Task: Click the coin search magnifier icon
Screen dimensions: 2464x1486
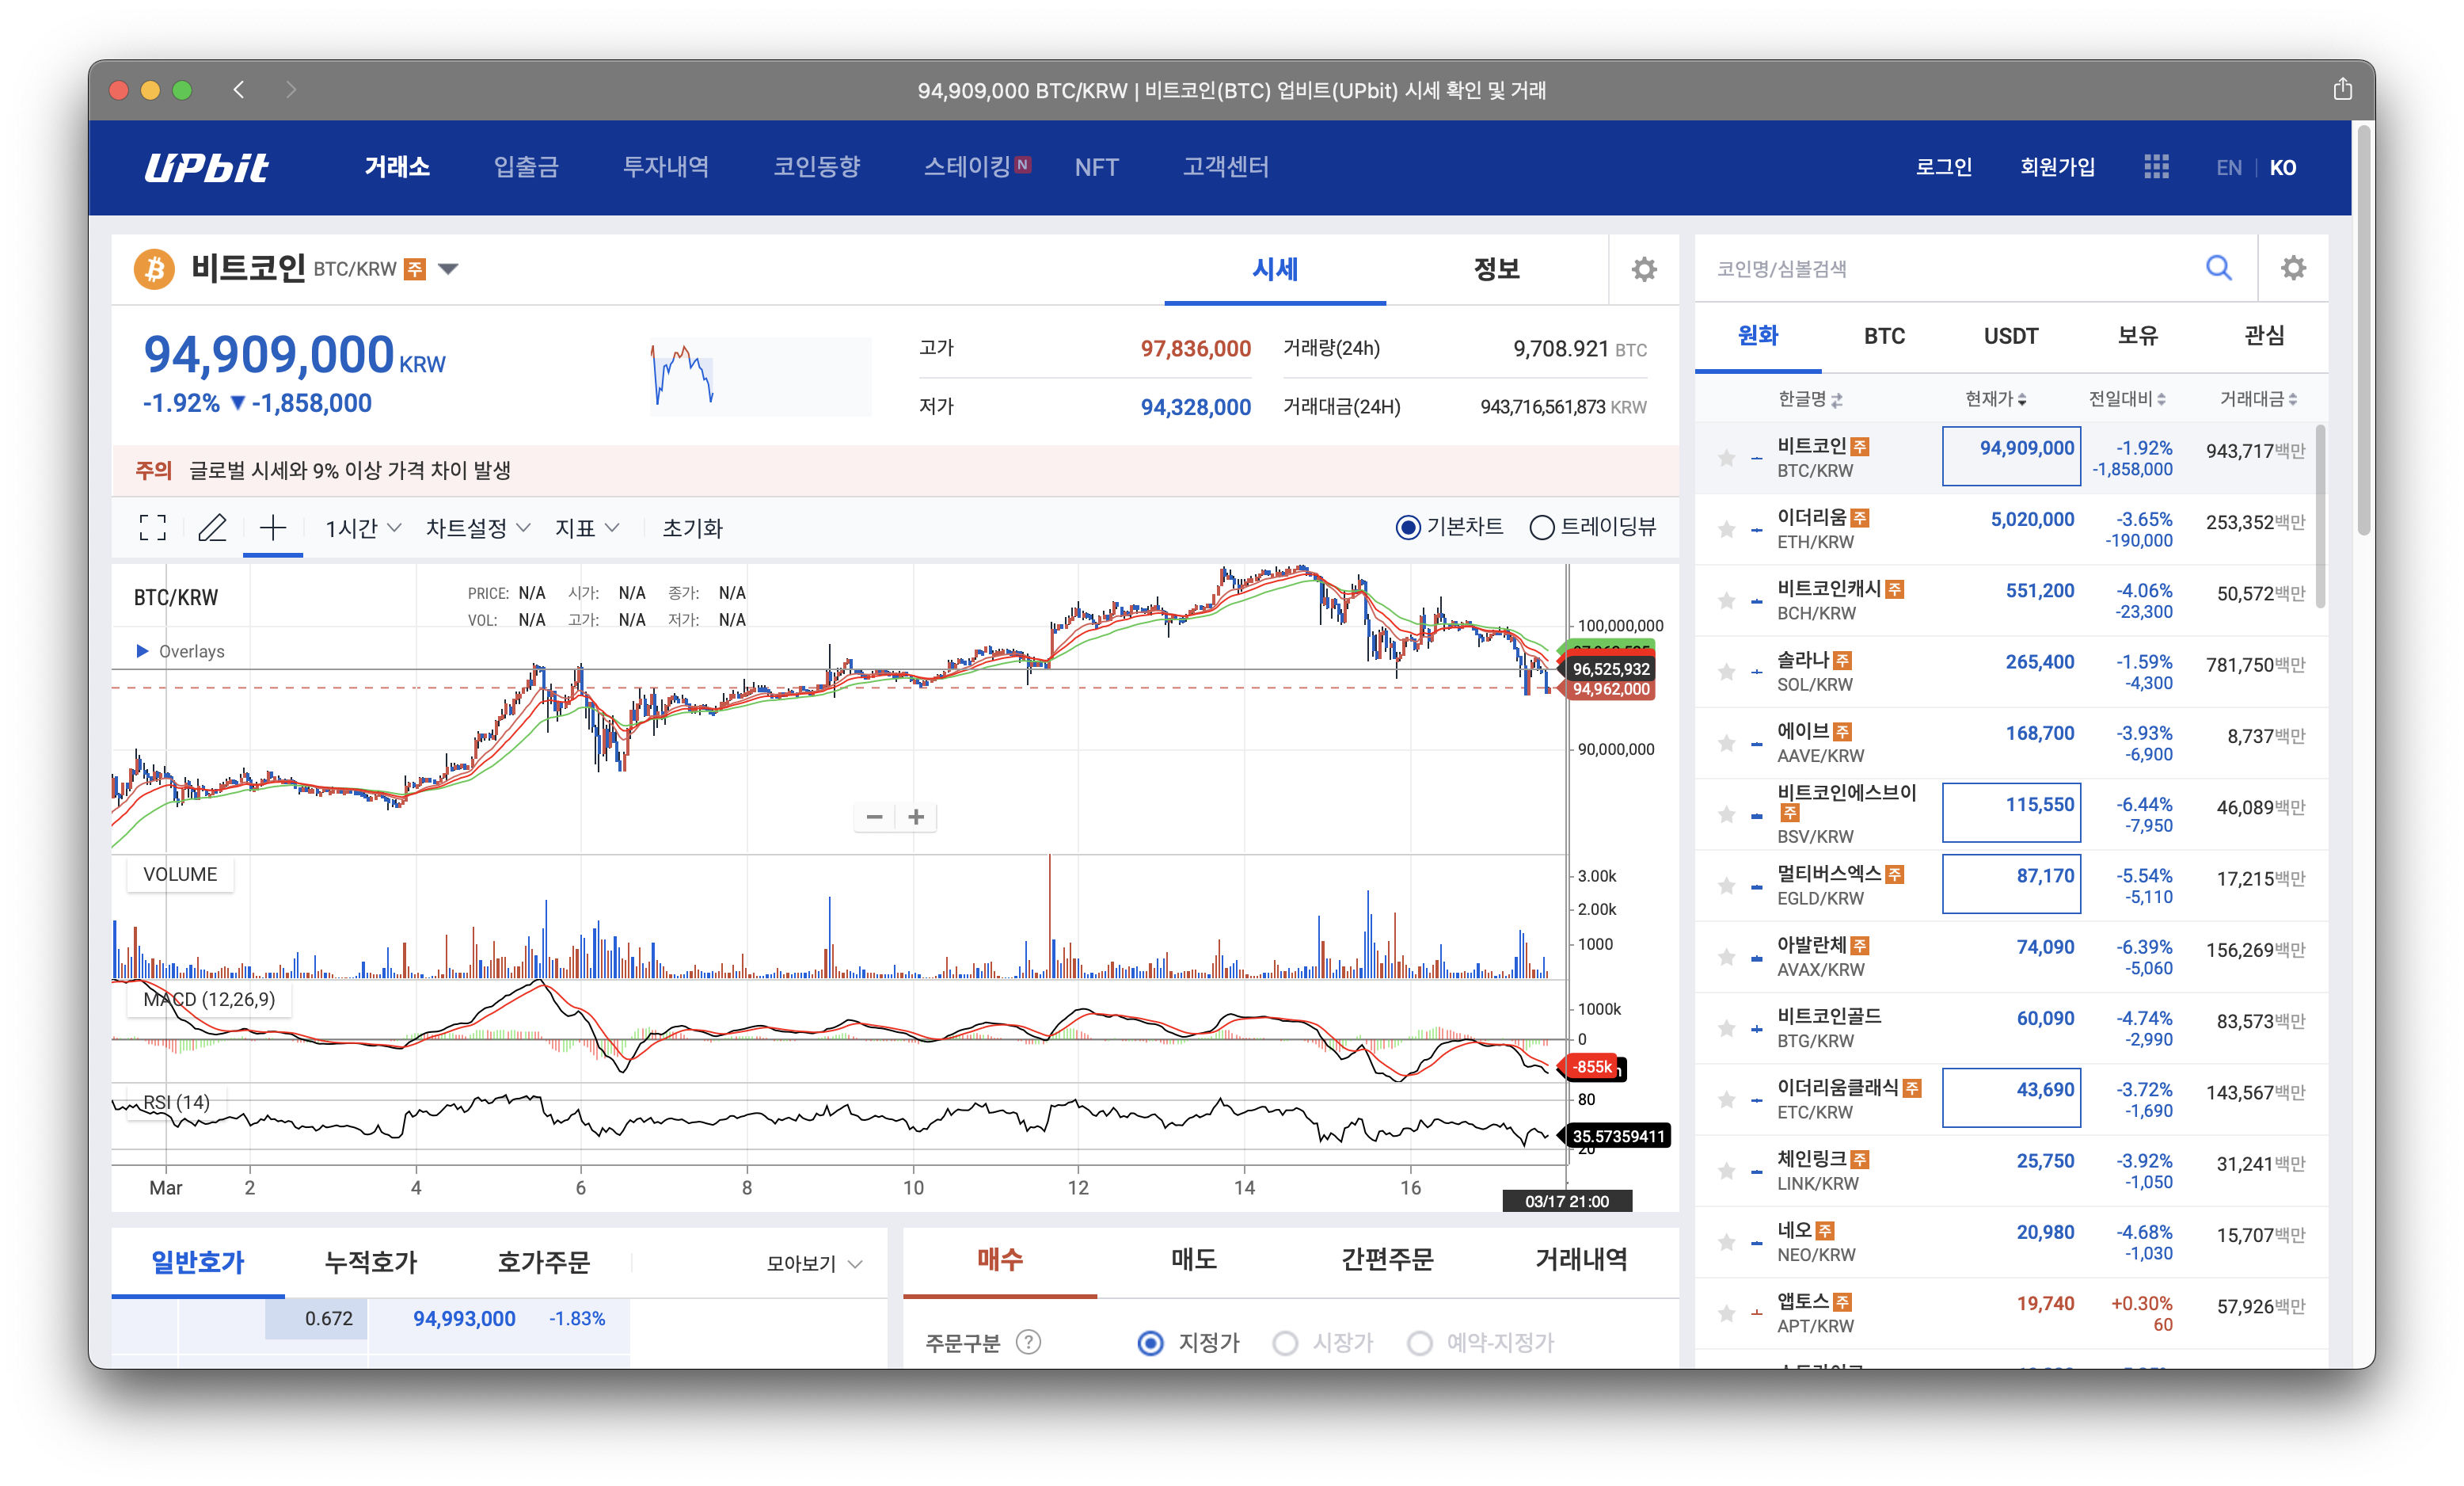Action: pos(2218,267)
